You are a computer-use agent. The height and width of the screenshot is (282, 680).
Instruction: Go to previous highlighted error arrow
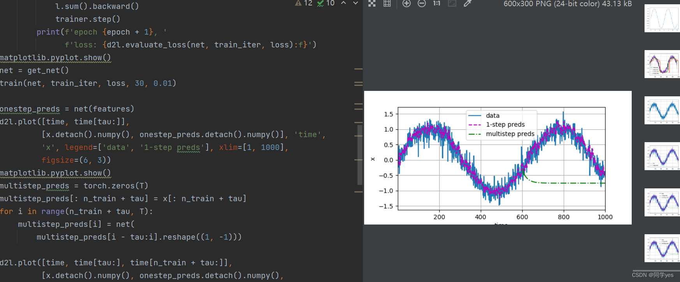344,3
